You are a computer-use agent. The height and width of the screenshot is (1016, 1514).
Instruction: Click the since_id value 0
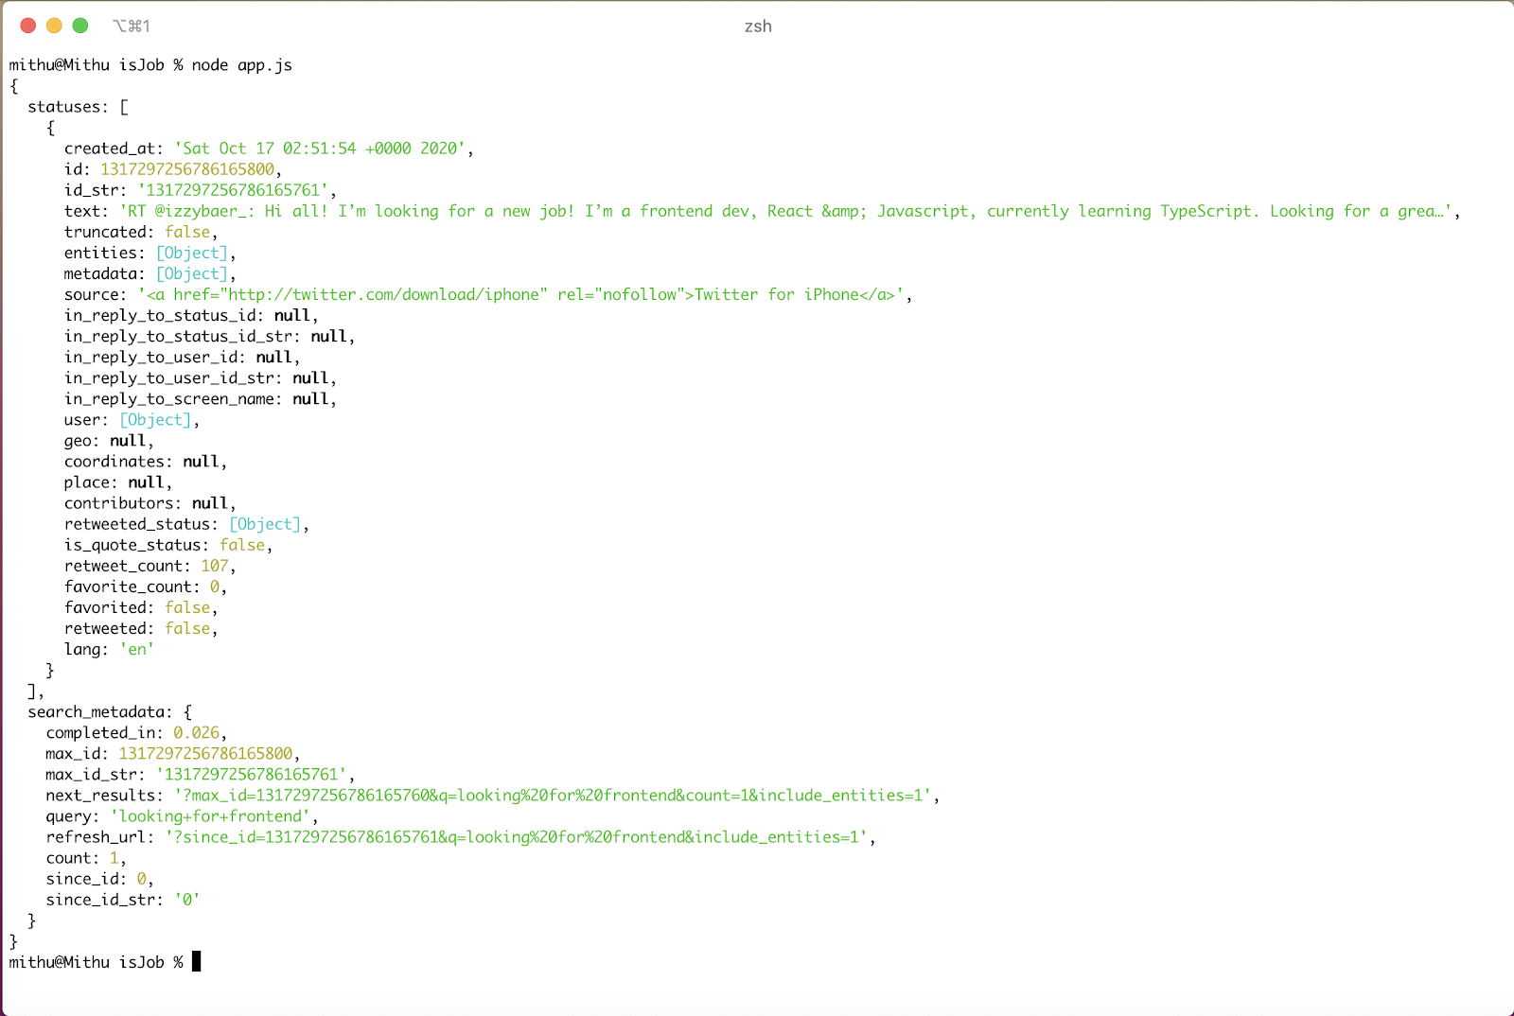[142, 878]
